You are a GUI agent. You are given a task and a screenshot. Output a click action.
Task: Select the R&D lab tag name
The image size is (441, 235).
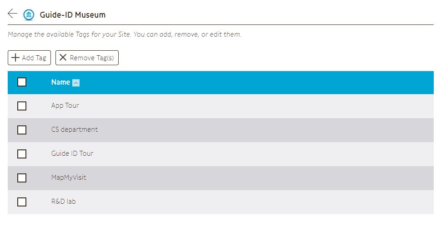63,201
